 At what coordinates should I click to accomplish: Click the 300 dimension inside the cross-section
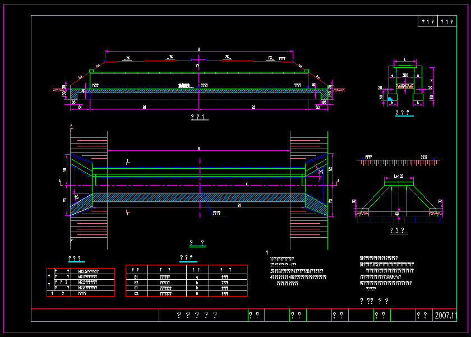tap(405, 75)
